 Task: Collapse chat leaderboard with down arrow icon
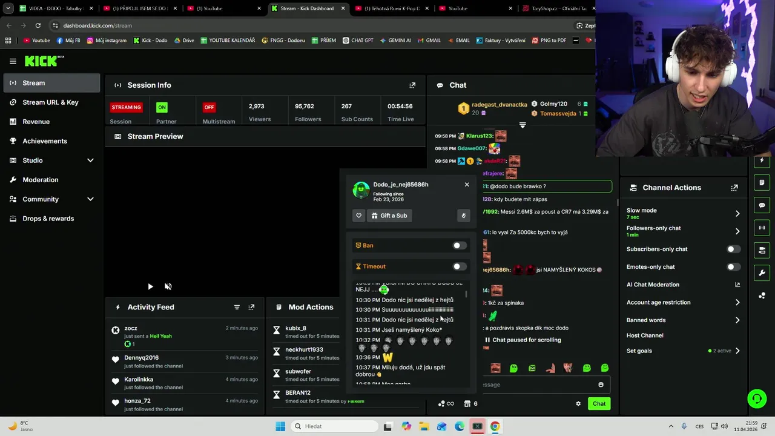tap(523, 125)
